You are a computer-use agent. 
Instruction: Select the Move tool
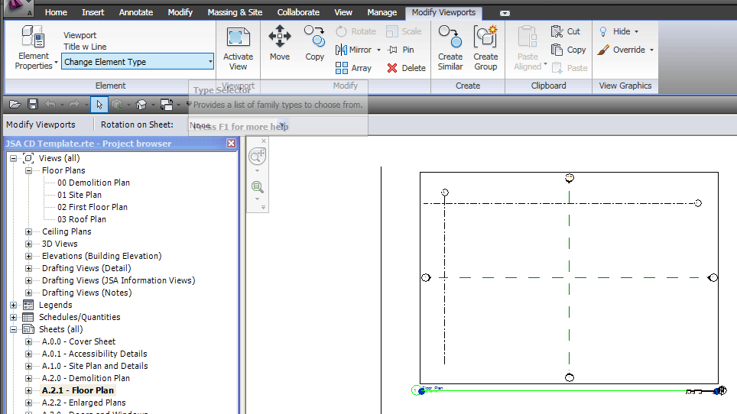[280, 43]
